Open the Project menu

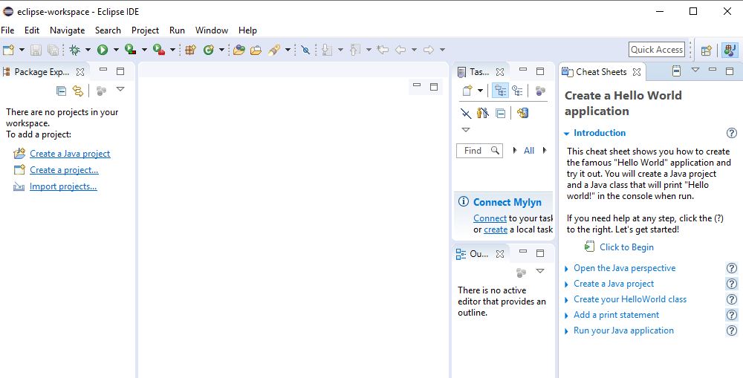tap(146, 30)
